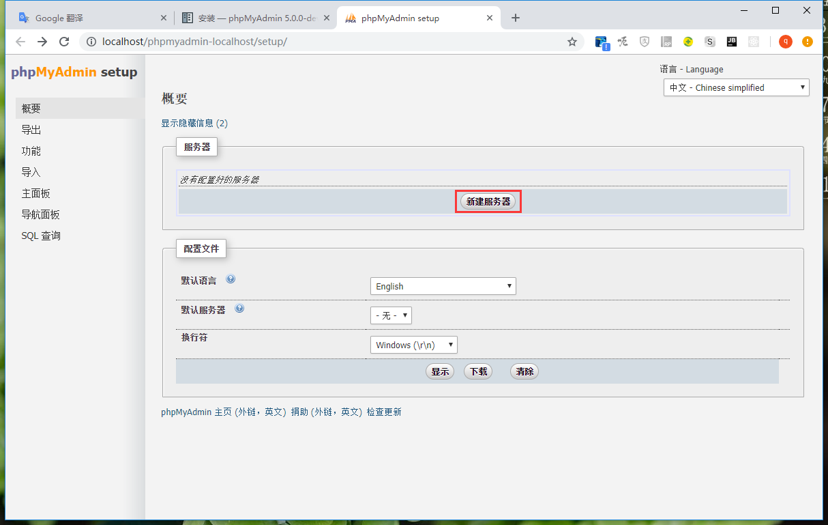Image resolution: width=828 pixels, height=525 pixels.
Task: Open the 换行符 Windows dropdown
Action: tap(414, 345)
